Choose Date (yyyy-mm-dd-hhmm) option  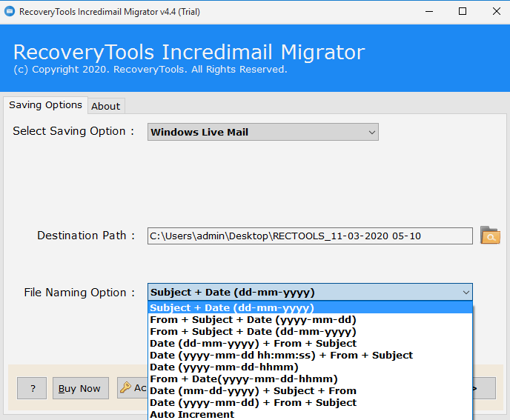(224, 367)
